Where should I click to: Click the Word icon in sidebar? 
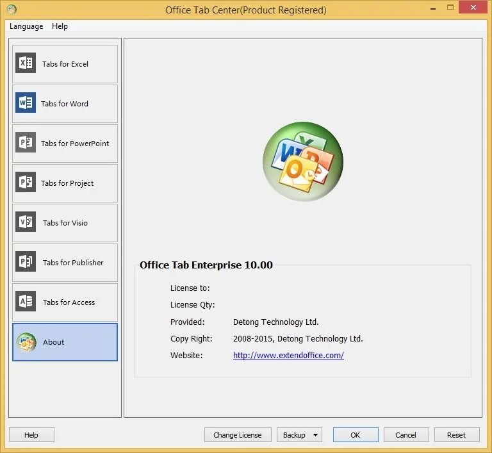(x=26, y=103)
